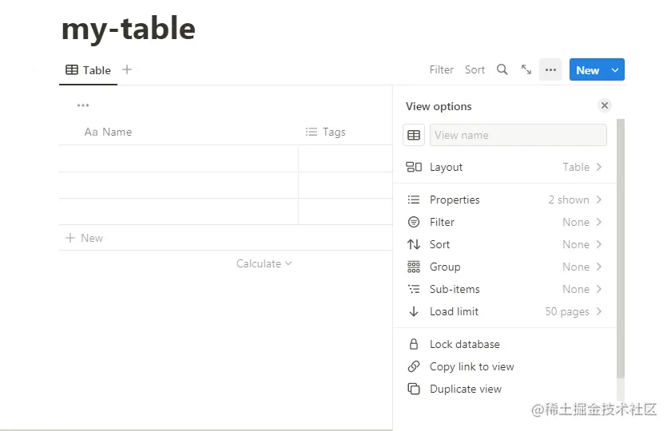This screenshot has height=431, width=671.
Task: Close the View options panel
Action: [x=605, y=105]
